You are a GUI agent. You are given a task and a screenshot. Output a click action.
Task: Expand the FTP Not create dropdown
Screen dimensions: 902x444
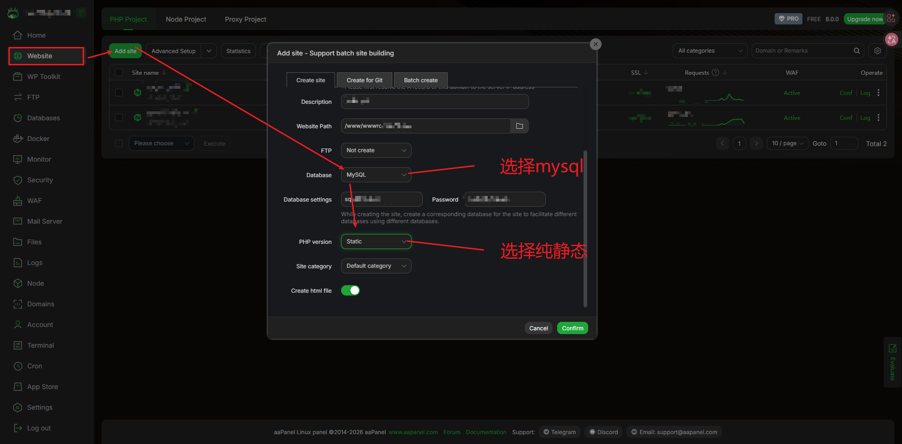pyautogui.click(x=376, y=150)
